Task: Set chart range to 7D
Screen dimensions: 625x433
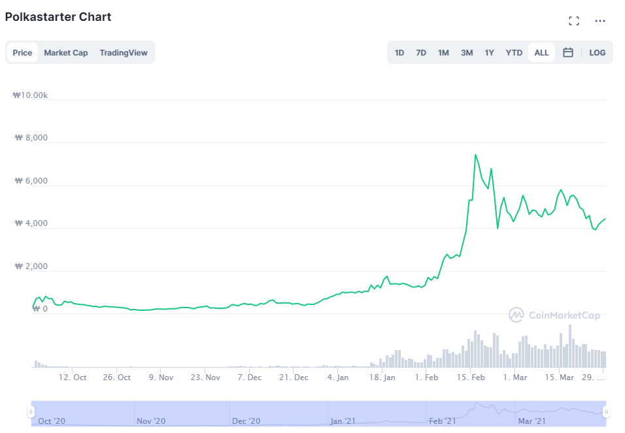Action: (421, 53)
